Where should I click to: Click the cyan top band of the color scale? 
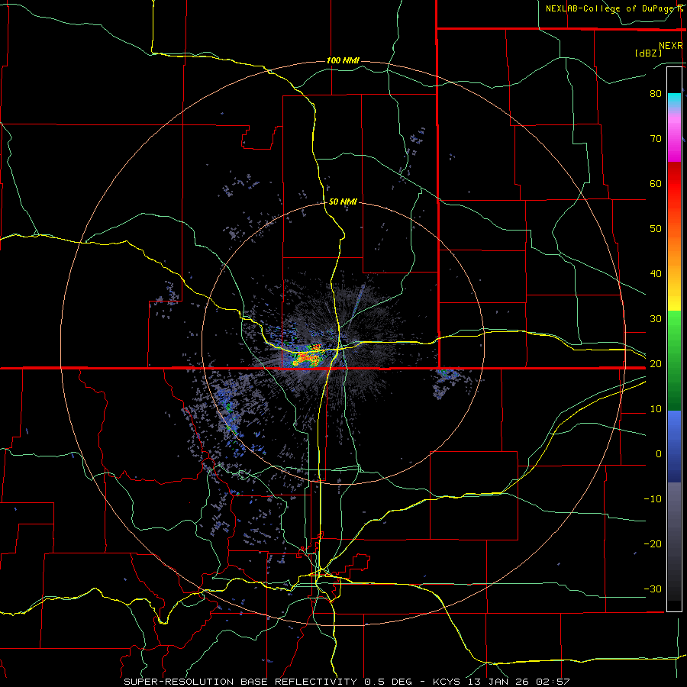(674, 101)
